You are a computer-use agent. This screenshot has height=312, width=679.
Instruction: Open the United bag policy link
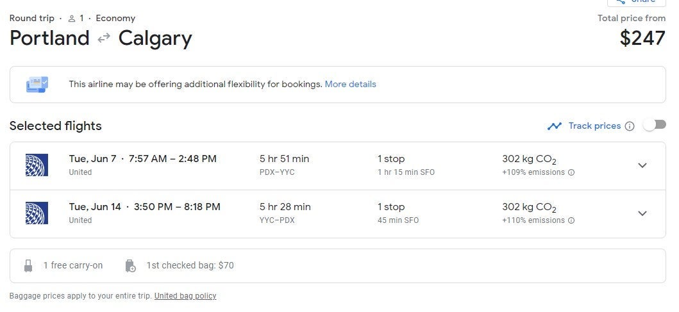click(185, 296)
